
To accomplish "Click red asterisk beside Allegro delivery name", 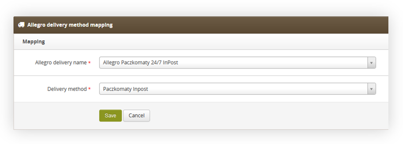I will (90, 62).
